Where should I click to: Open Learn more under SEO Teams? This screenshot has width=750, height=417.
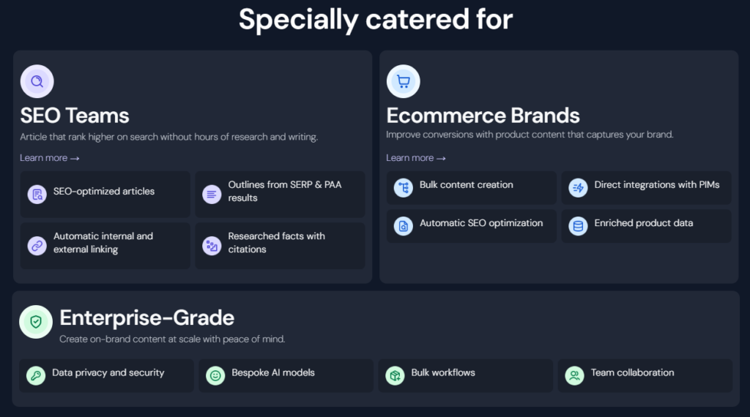(x=49, y=157)
